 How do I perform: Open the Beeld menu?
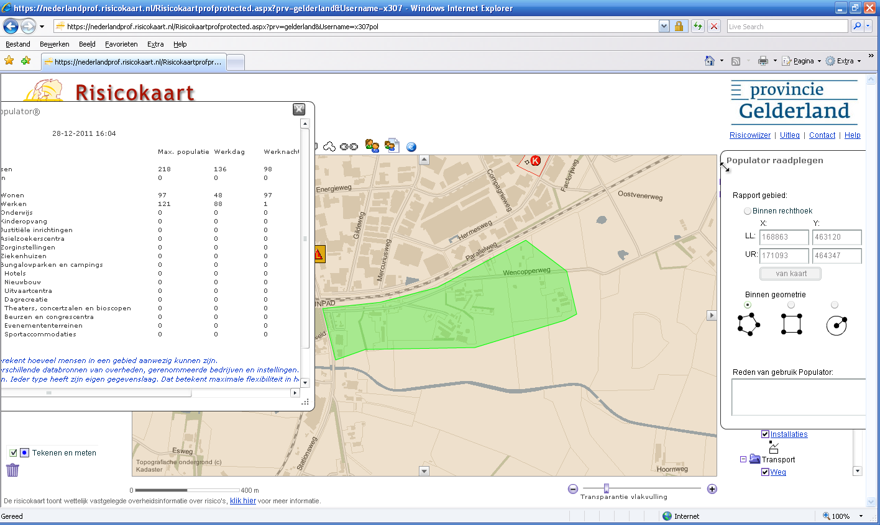coord(87,44)
